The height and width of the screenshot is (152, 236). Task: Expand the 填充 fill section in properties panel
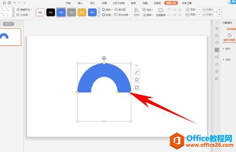[227, 49]
